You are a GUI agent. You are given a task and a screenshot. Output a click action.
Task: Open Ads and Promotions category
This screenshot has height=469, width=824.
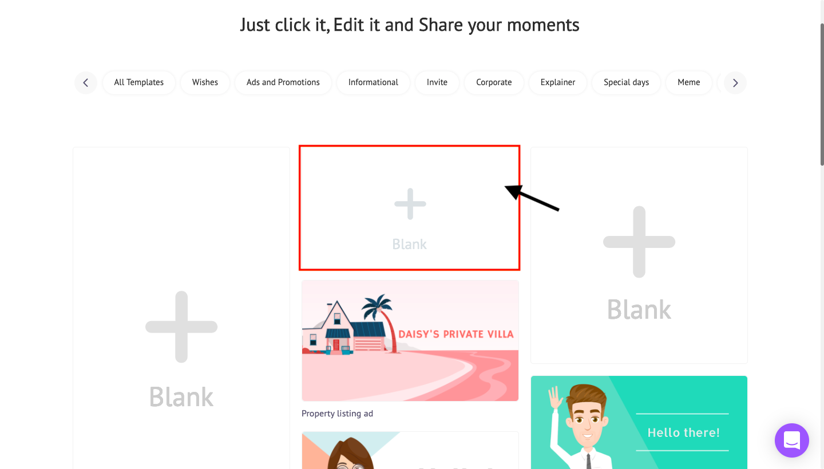click(283, 82)
